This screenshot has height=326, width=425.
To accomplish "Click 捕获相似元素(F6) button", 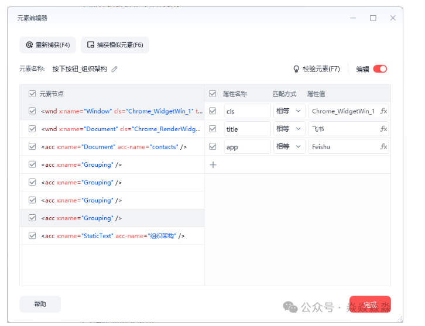I will tap(115, 45).
